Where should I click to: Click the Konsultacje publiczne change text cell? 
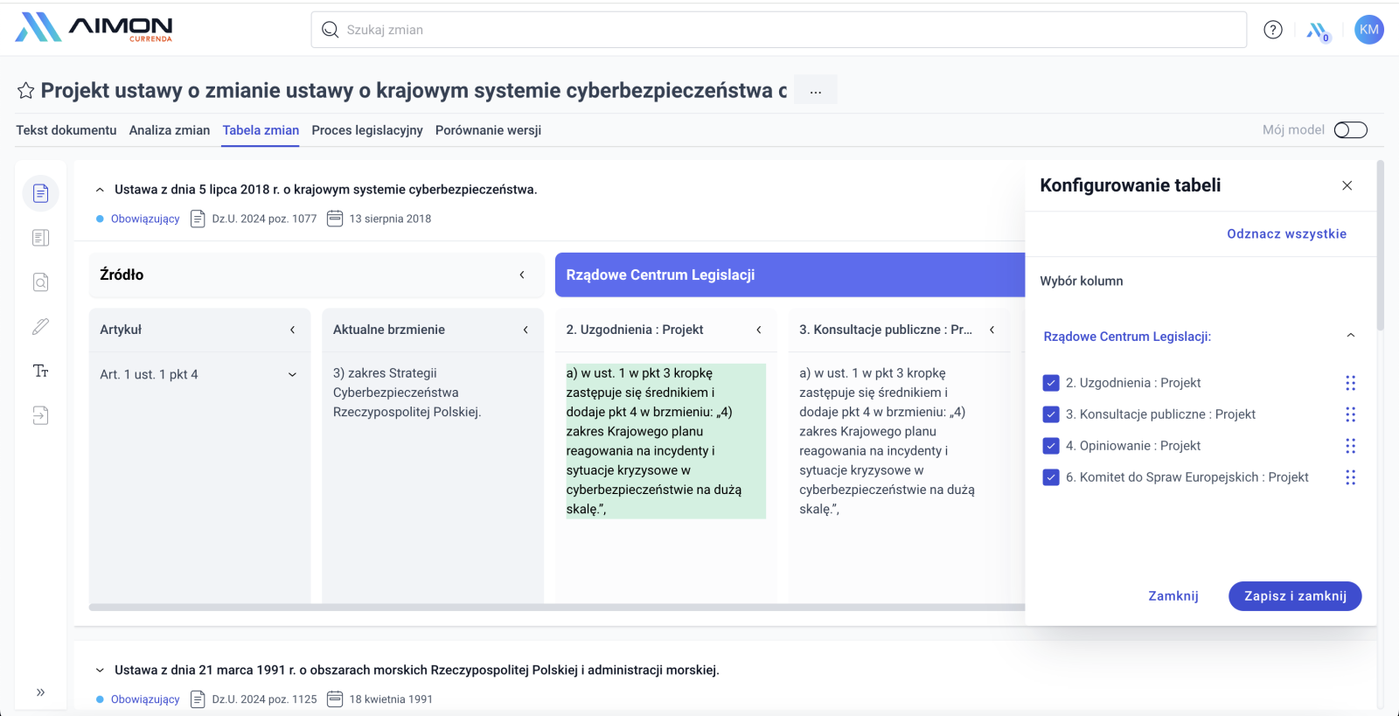pos(887,441)
